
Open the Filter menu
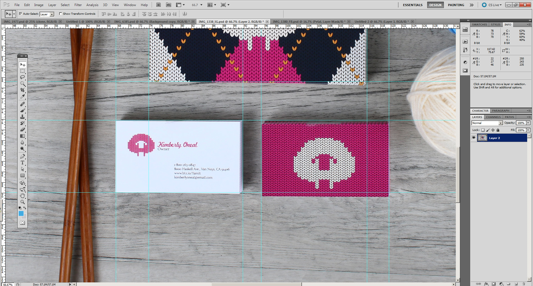pos(78,5)
